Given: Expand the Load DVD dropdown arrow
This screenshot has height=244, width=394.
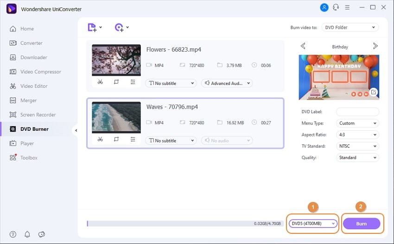Looking at the screenshot, I should pyautogui.click(x=127, y=27).
